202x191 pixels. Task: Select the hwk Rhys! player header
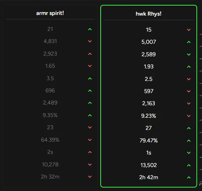(149, 14)
